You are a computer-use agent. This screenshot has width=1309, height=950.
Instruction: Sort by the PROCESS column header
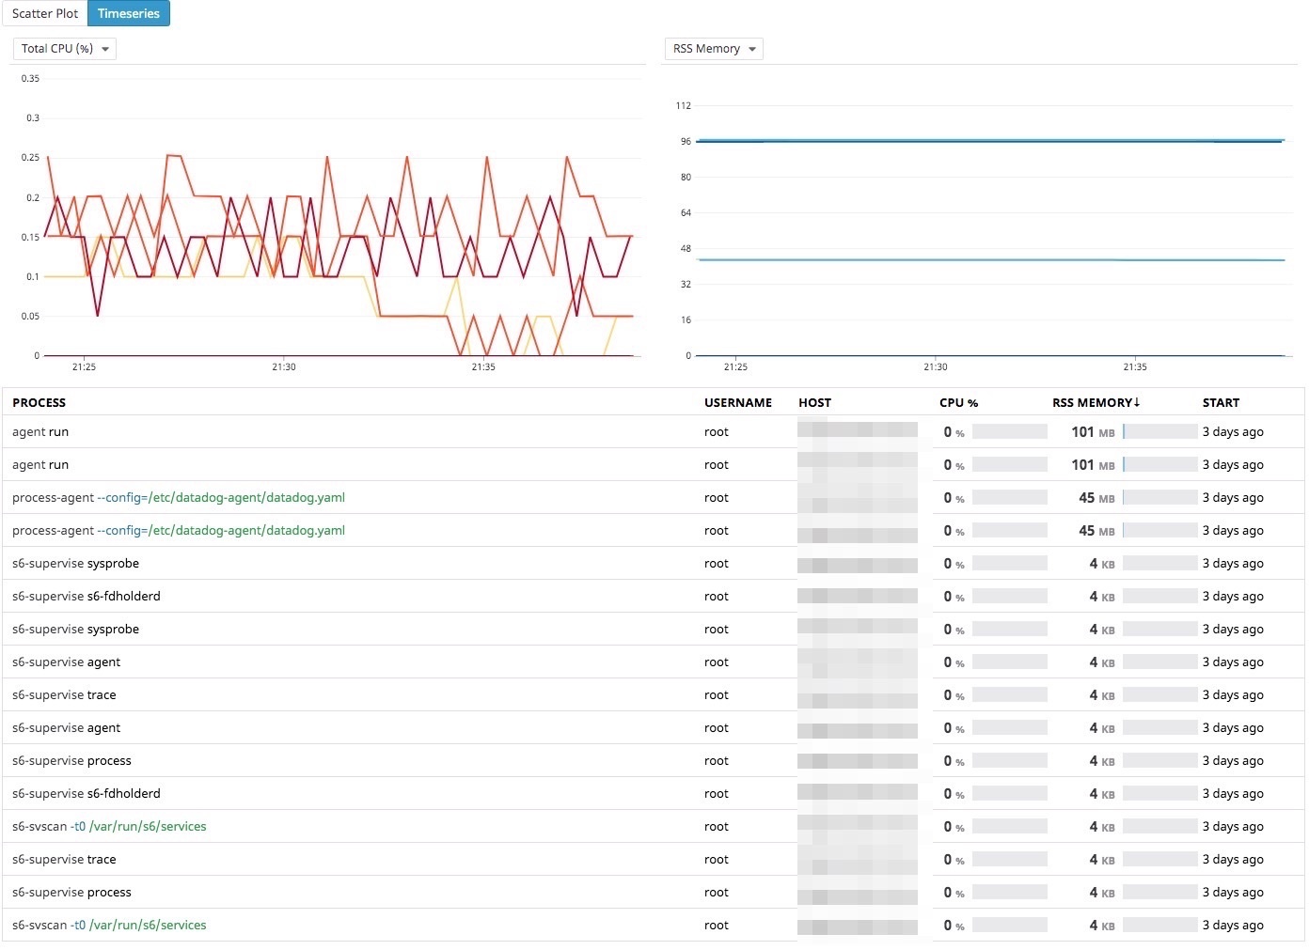[x=39, y=403]
